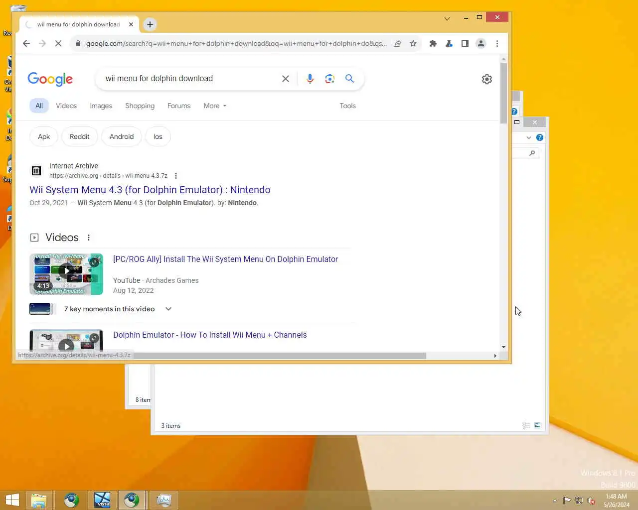Image resolution: width=638 pixels, height=510 pixels.
Task: Open options for Internet Archive result
Action: click(x=176, y=176)
